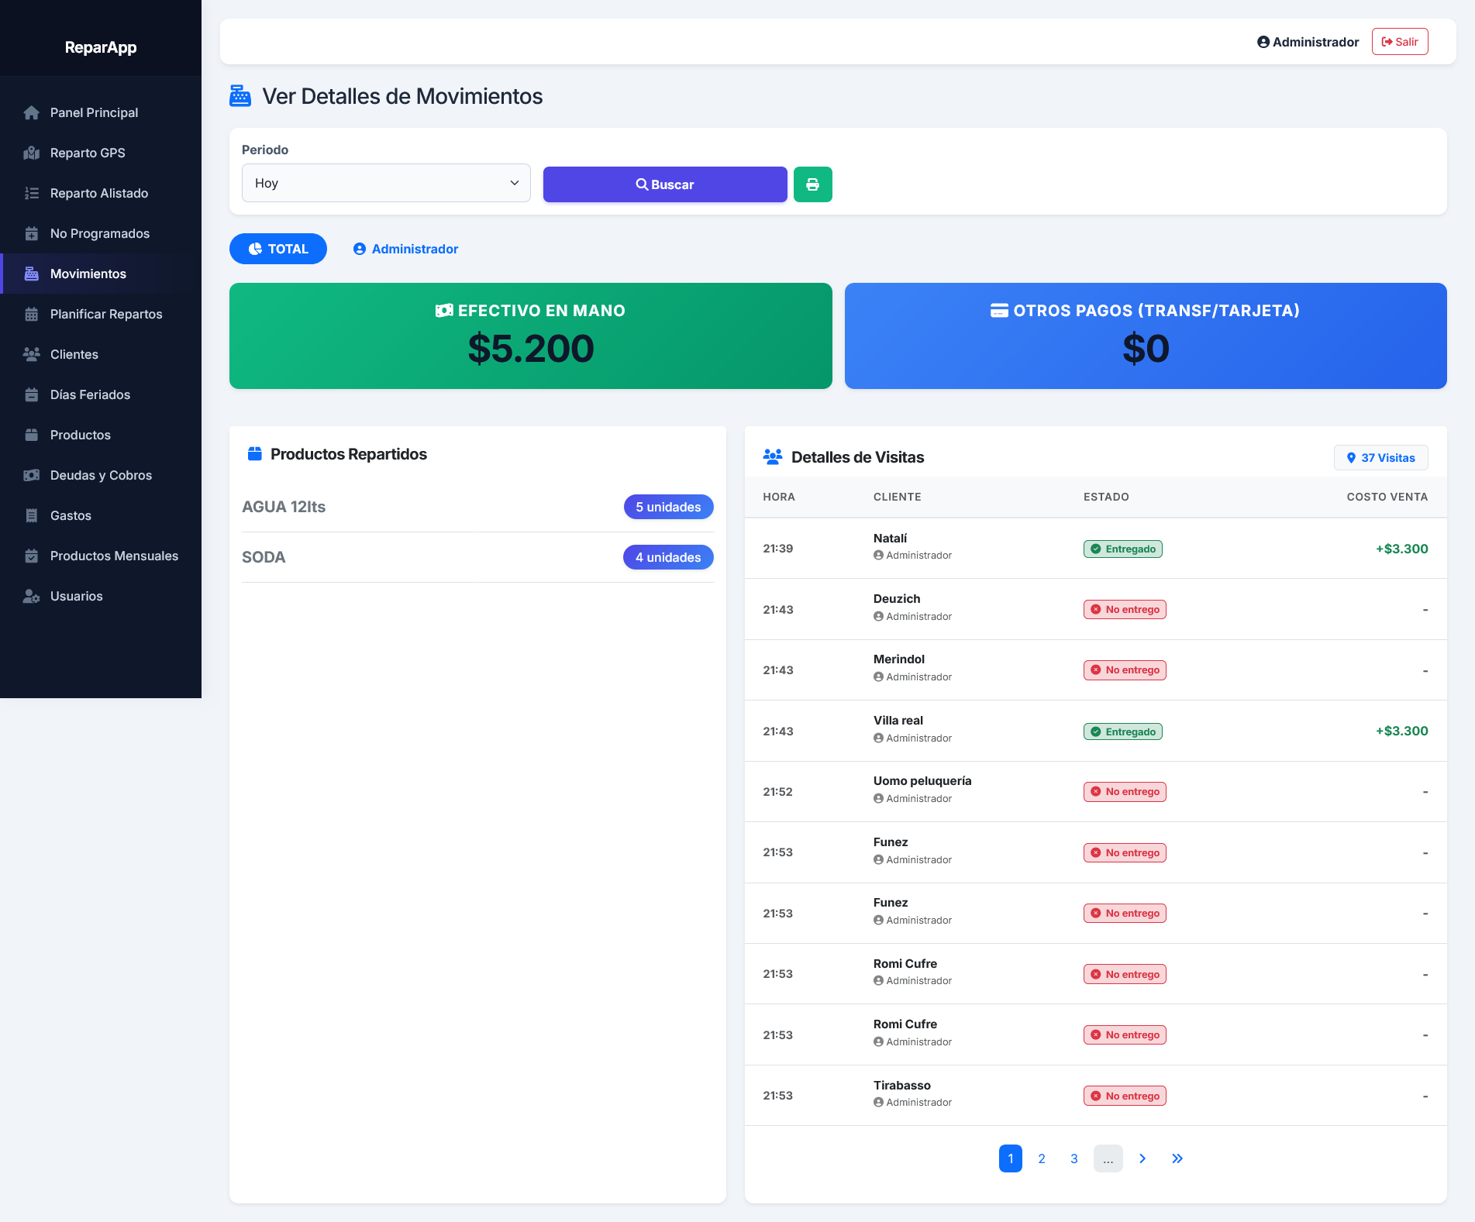
Task: Click the Movimientos cash register sidebar icon
Action: point(31,274)
